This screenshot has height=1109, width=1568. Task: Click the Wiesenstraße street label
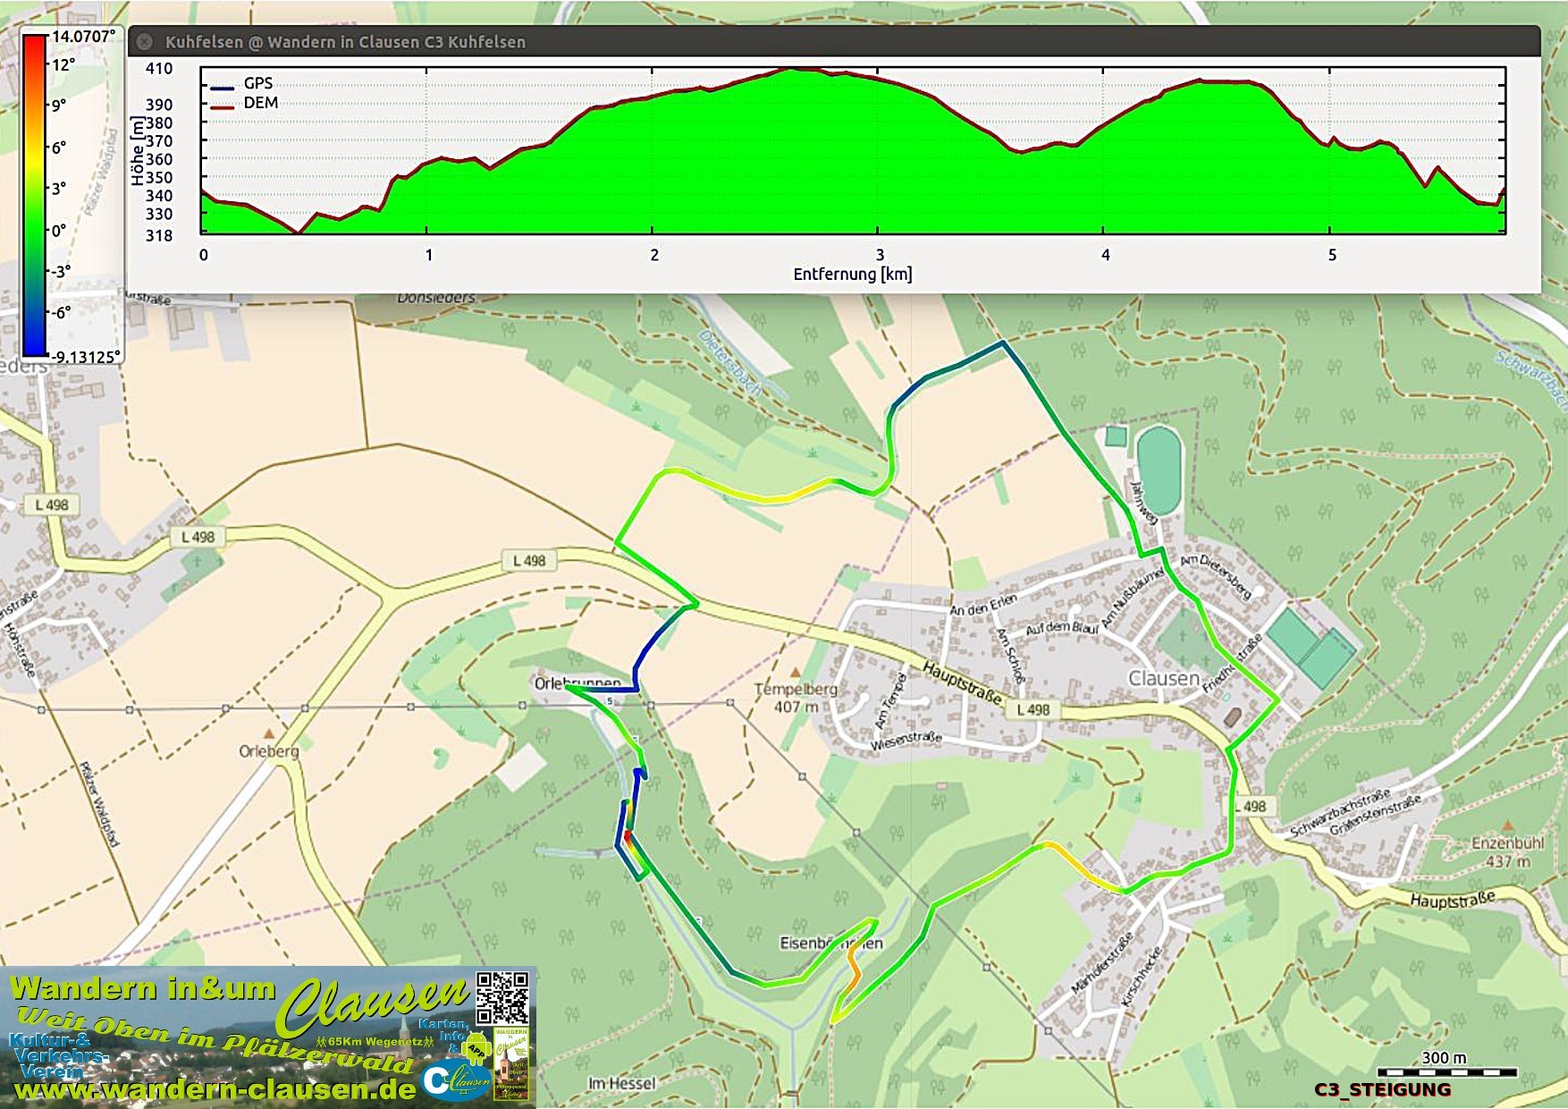tap(906, 740)
